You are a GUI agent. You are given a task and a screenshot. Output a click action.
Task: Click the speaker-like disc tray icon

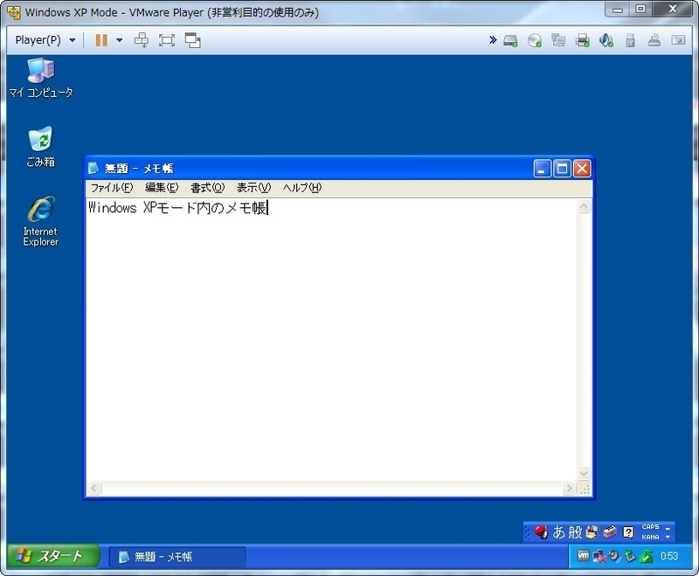coord(615,556)
